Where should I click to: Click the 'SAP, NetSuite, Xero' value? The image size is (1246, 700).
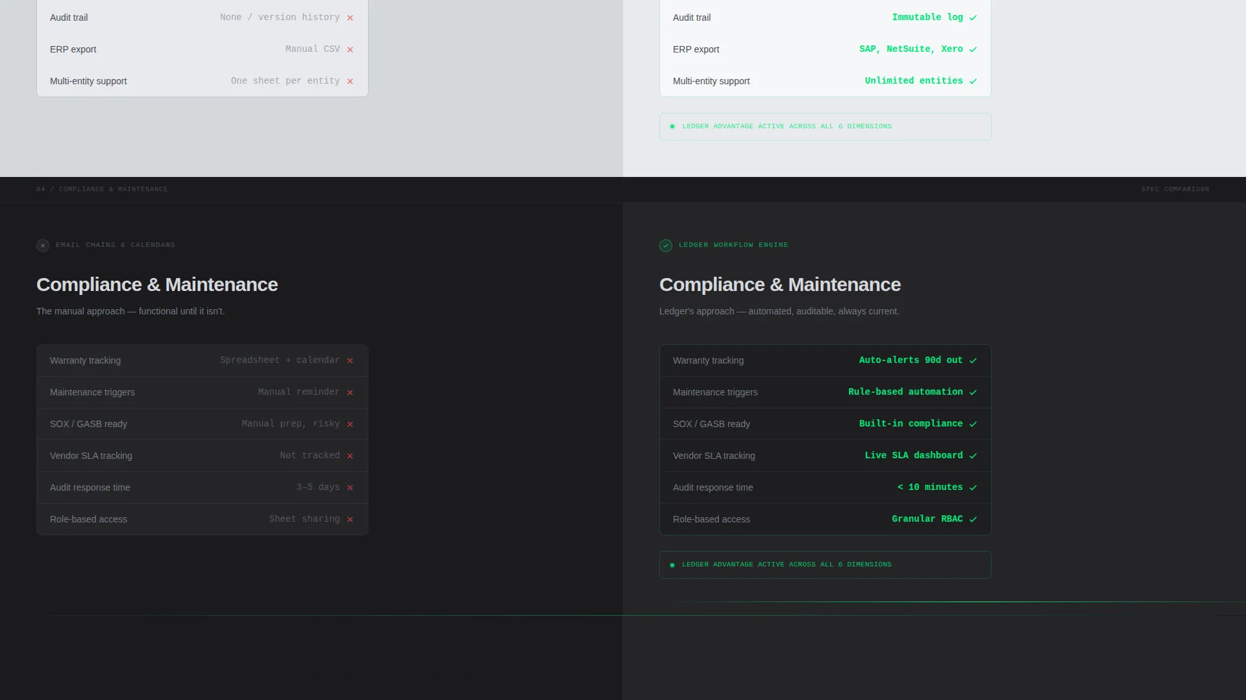pos(911,49)
